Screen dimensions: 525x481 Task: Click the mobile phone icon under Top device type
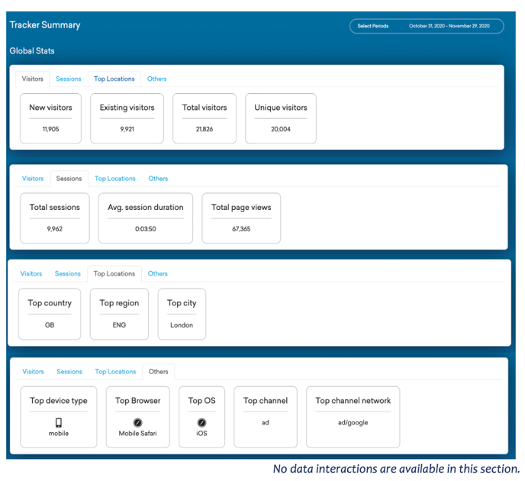tap(59, 422)
